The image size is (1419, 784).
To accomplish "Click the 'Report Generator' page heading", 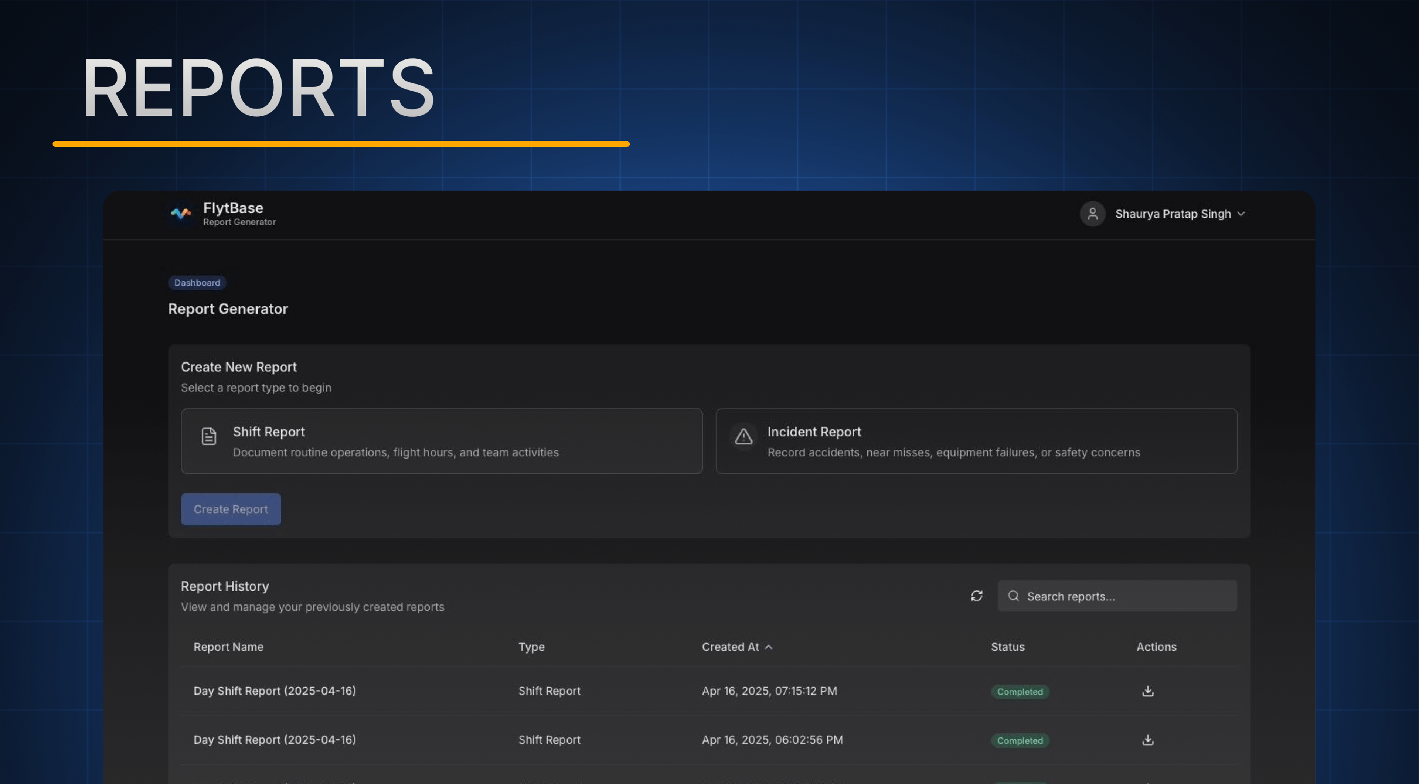I will point(228,309).
